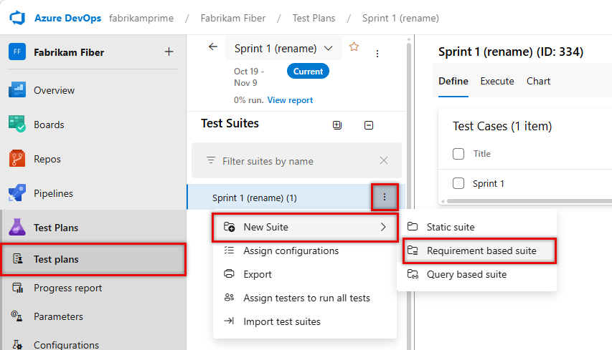Click the Assign testers people icon
This screenshot has height=350, width=612.
pos(229,298)
